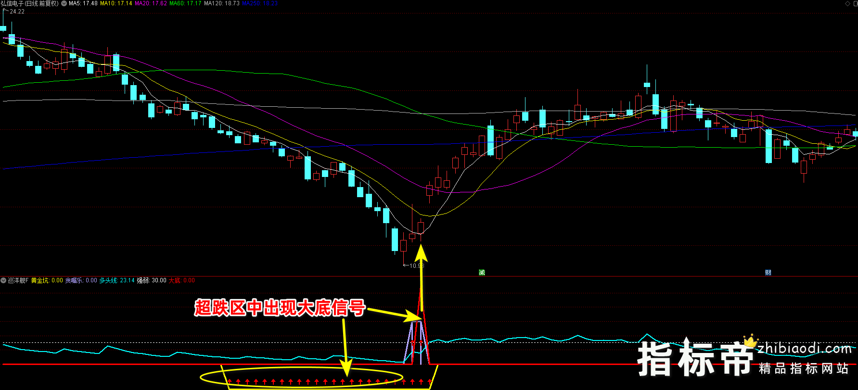
Task: Click the blue 财 marker below the chart
Action: coord(768,273)
